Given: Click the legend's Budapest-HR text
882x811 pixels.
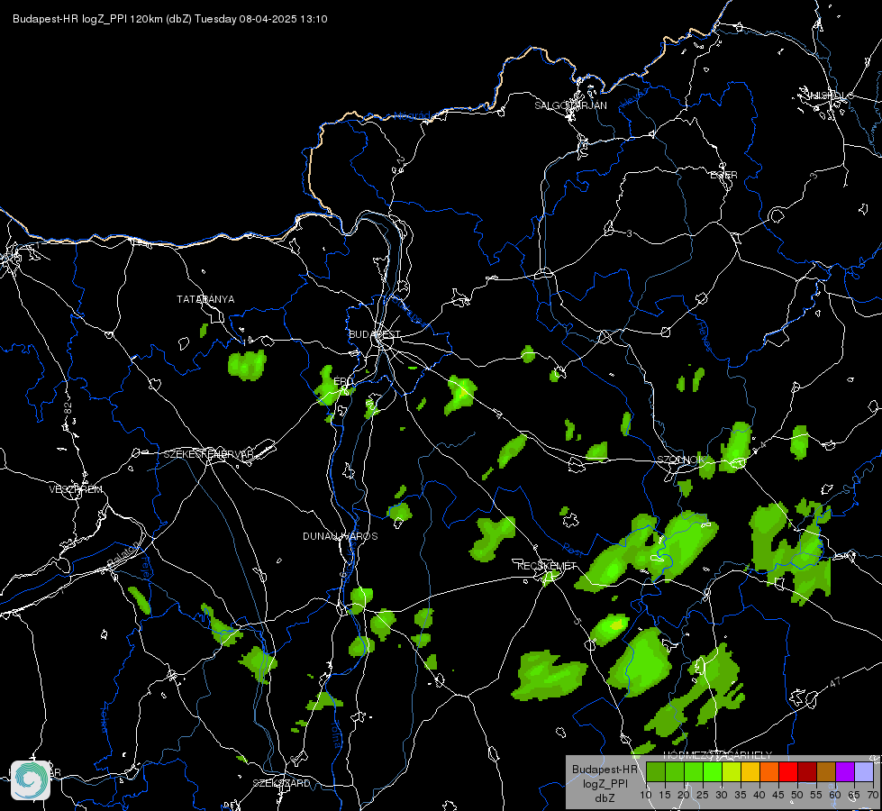Looking at the screenshot, I should [605, 770].
